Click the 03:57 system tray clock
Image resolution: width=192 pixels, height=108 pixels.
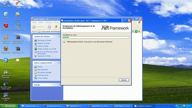[188, 106]
